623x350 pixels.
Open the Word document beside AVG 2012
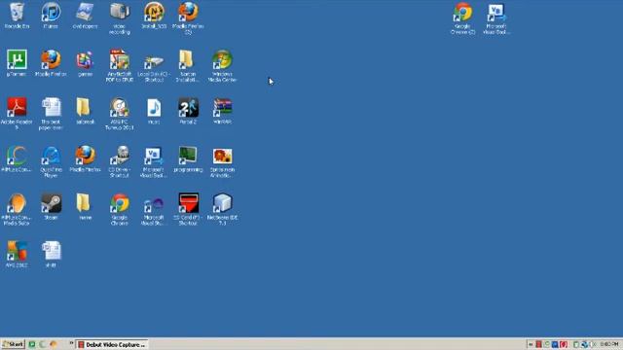[x=51, y=255]
